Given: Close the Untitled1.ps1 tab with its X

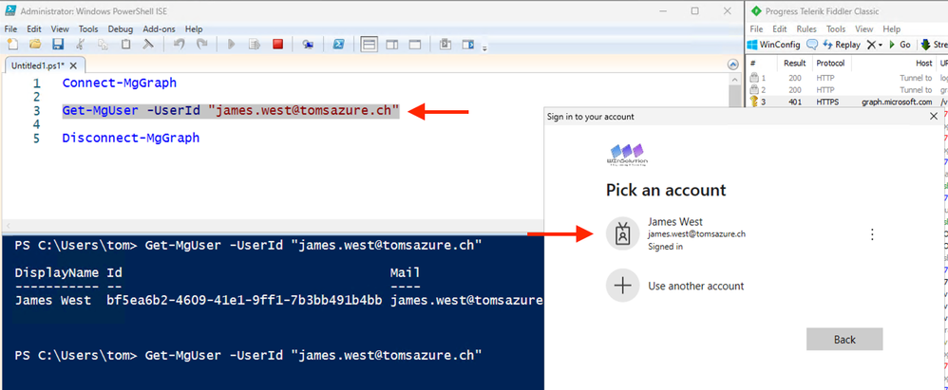Looking at the screenshot, I should (x=74, y=65).
